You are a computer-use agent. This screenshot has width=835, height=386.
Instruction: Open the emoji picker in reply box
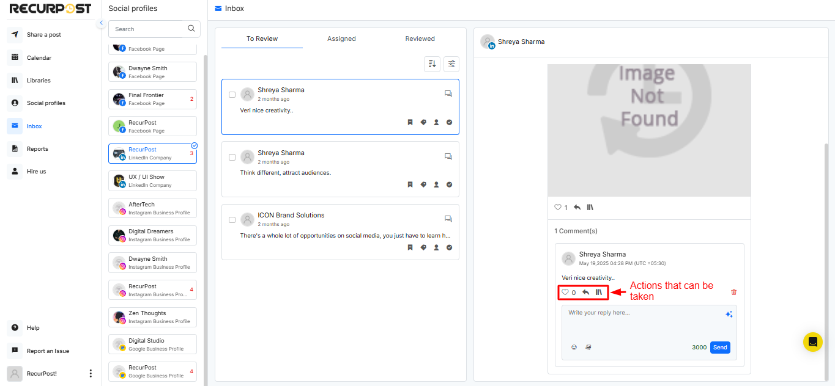pos(574,347)
